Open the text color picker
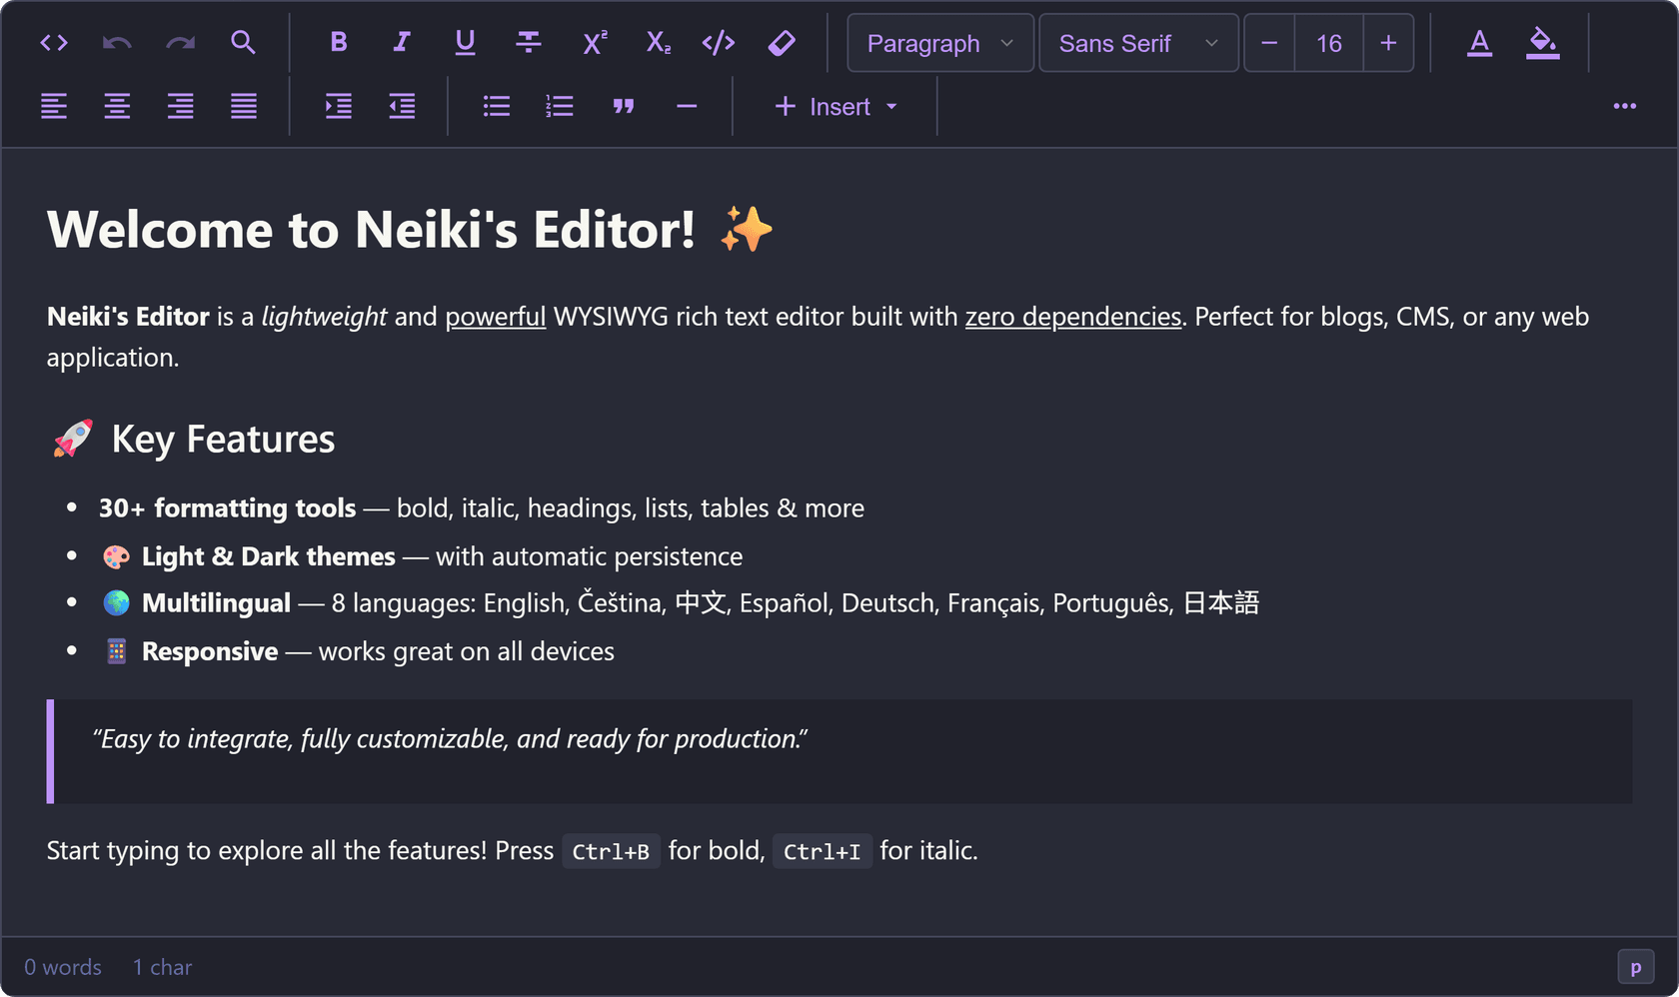Image resolution: width=1679 pixels, height=997 pixels. pyautogui.click(x=1479, y=43)
